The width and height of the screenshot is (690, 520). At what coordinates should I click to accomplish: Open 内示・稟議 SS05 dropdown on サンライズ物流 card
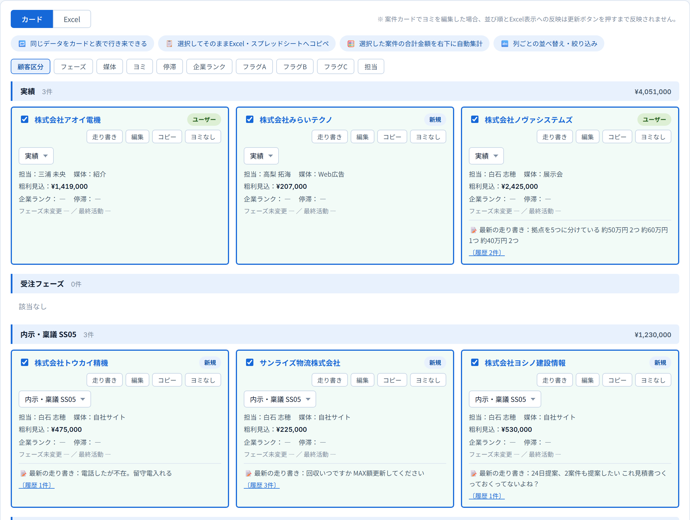(280, 399)
